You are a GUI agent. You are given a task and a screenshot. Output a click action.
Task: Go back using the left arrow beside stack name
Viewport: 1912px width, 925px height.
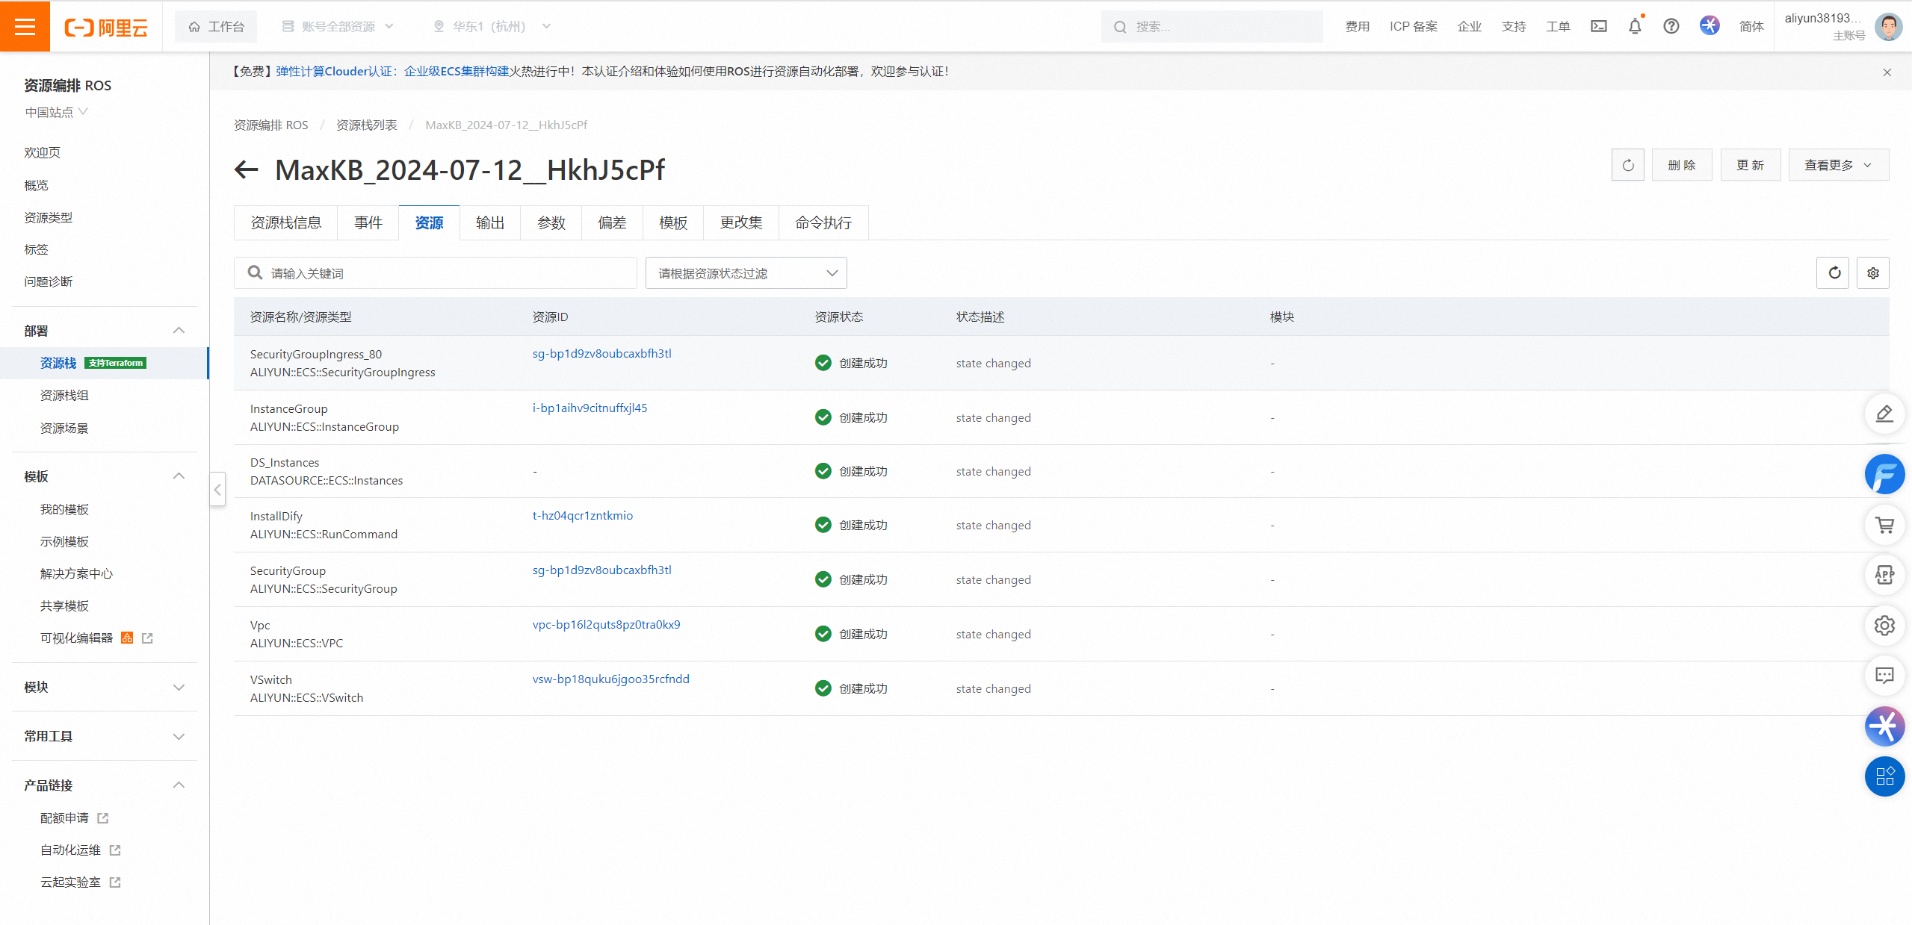click(246, 169)
